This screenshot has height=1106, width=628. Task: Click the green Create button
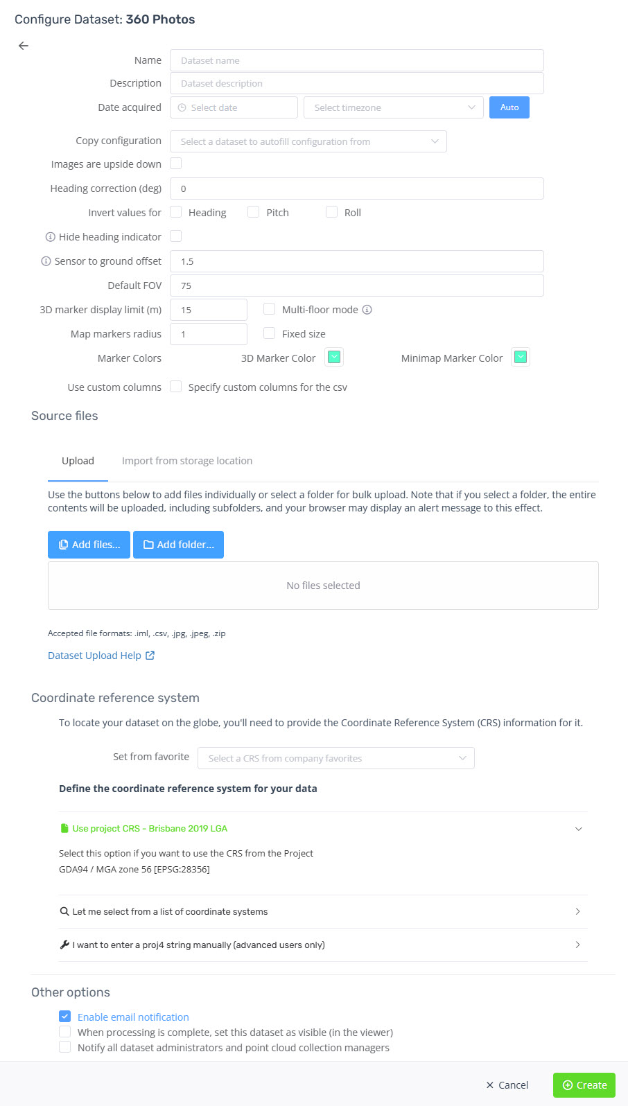click(584, 1085)
